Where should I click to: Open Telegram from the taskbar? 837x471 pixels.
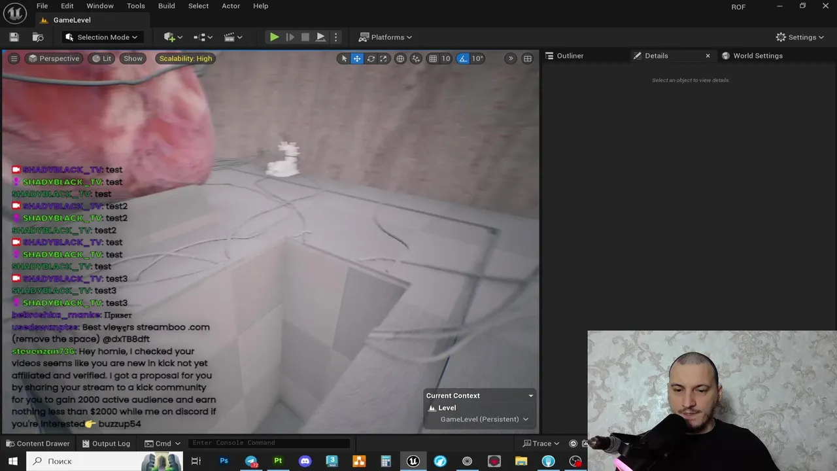[x=251, y=461]
